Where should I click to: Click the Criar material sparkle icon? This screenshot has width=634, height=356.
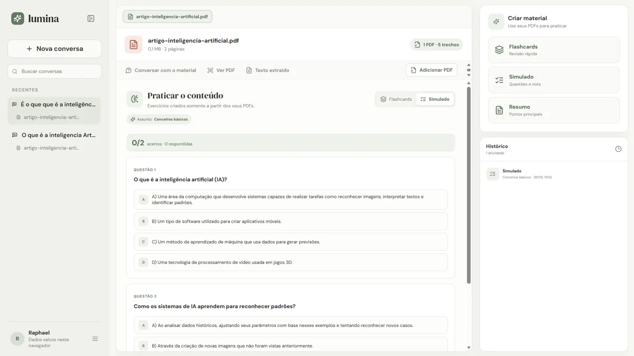(x=496, y=22)
